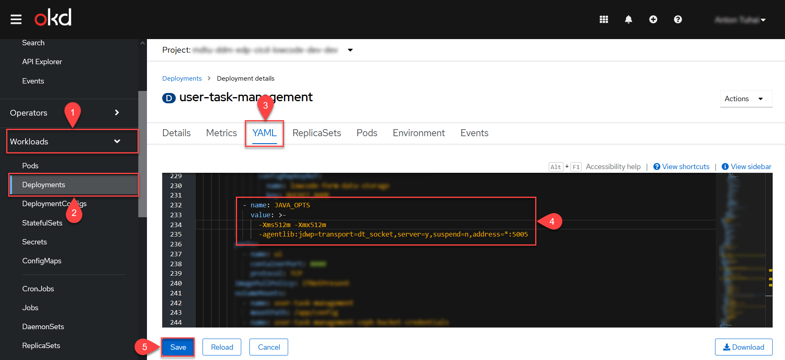
Task: Open the application launcher grid icon
Action: tap(604, 19)
